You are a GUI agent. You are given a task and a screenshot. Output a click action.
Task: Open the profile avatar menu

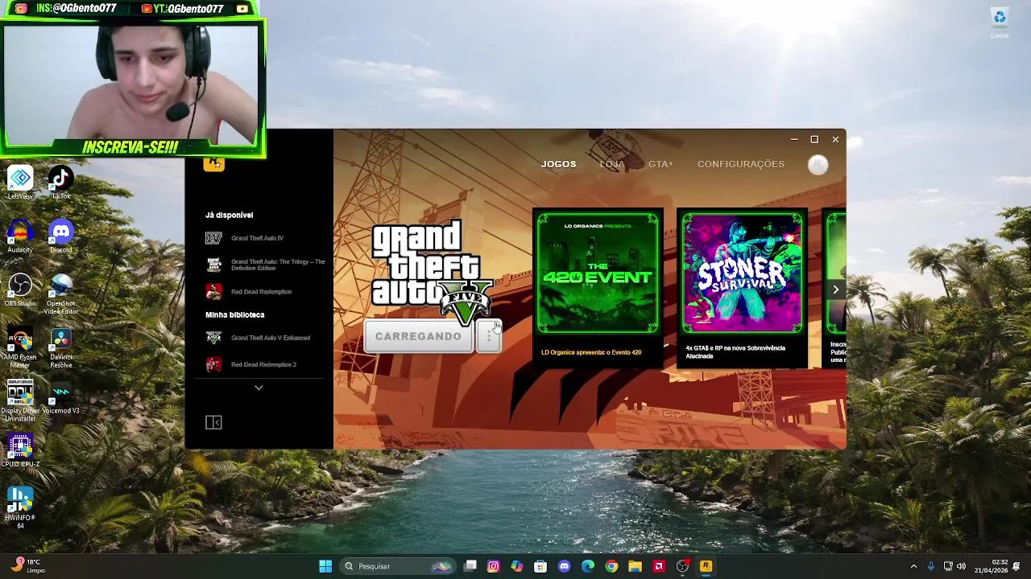[x=818, y=164]
